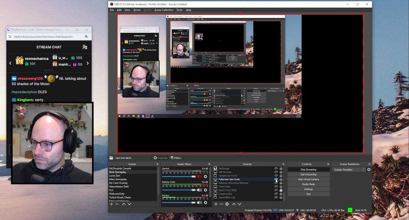The image size is (409, 220).
Task: Click Stop Streaming button
Action: (x=308, y=170)
